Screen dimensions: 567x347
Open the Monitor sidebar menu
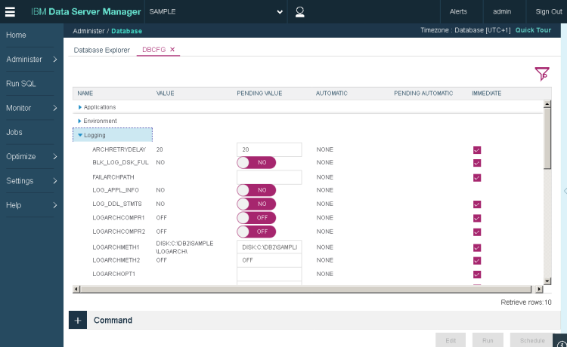click(31, 108)
